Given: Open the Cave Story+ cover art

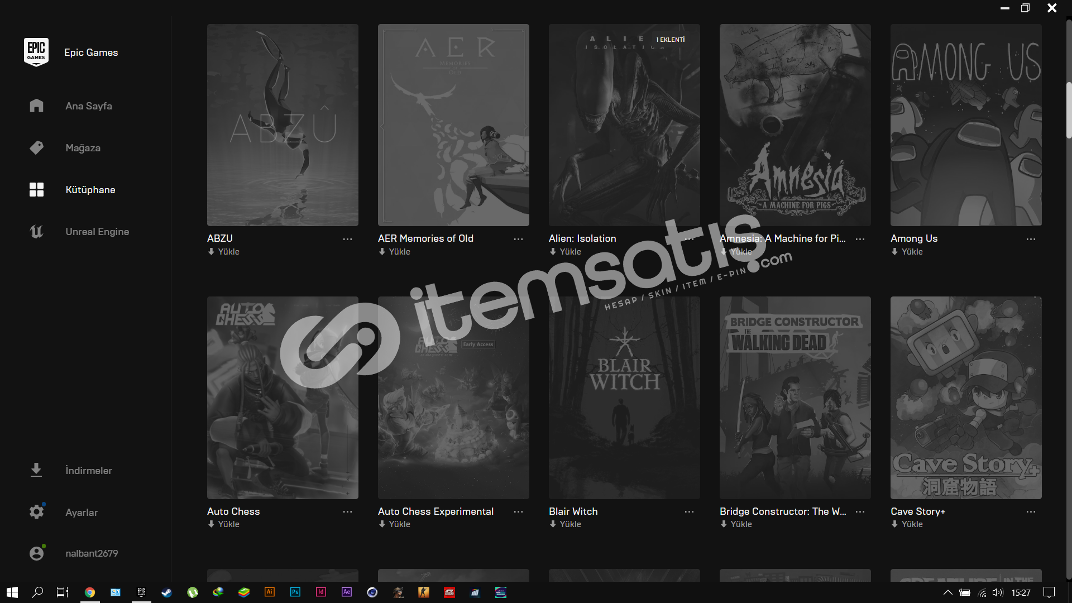Looking at the screenshot, I should click(966, 398).
